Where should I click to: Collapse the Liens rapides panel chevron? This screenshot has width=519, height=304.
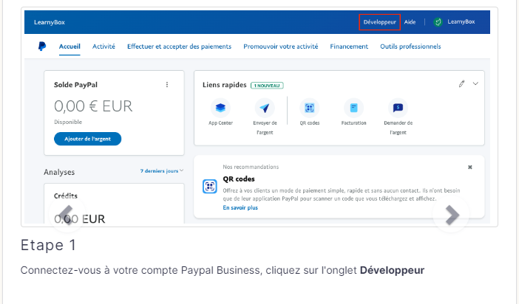(475, 84)
